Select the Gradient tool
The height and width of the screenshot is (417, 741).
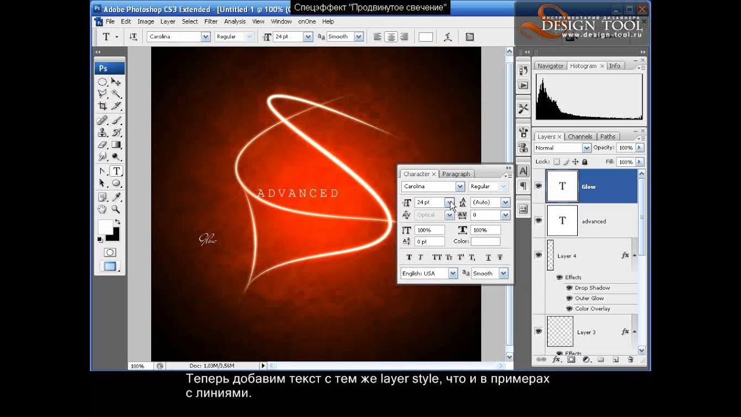click(x=116, y=144)
